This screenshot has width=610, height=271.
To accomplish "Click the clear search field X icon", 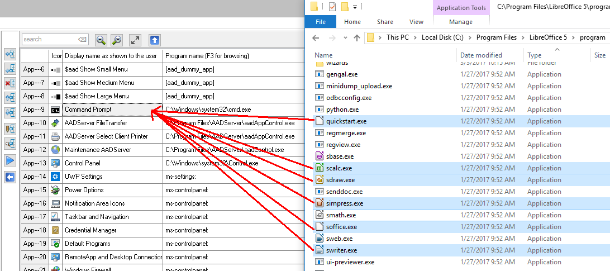I will (82, 40).
